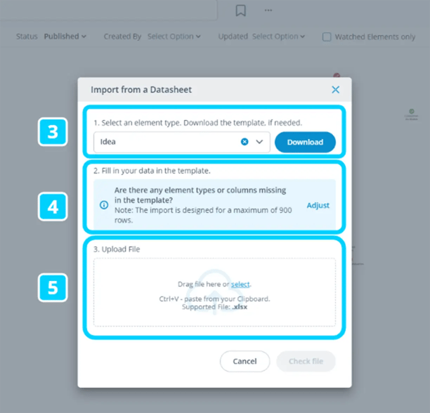Click the Supported File .xlsx text in upload area
This screenshot has width=430, height=413.
tap(216, 307)
